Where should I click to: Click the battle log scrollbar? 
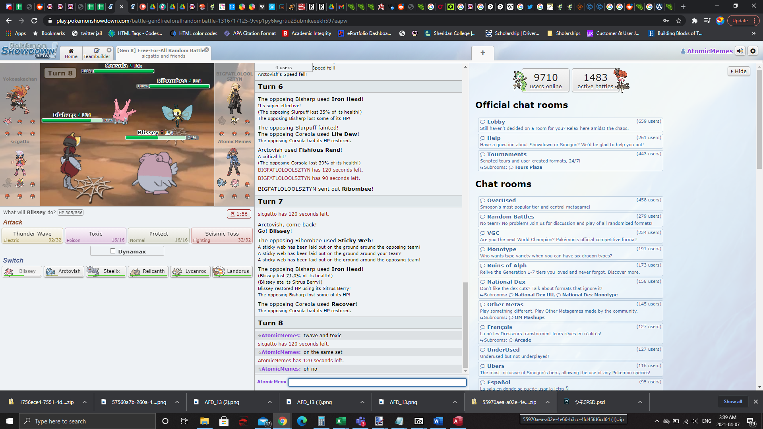[465, 326]
